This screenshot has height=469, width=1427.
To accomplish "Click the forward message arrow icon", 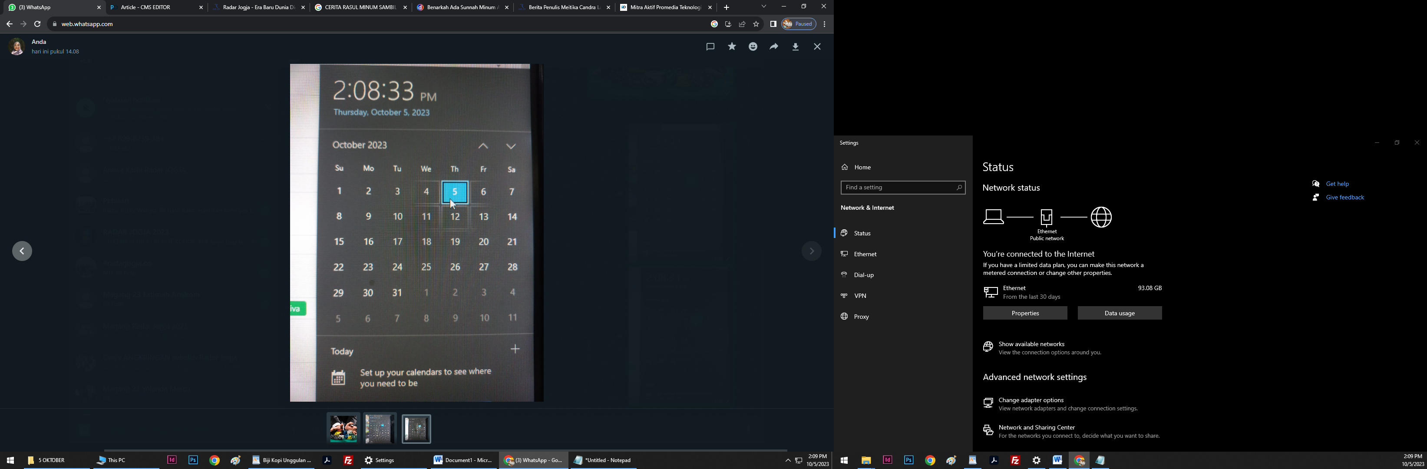I will [x=774, y=47].
